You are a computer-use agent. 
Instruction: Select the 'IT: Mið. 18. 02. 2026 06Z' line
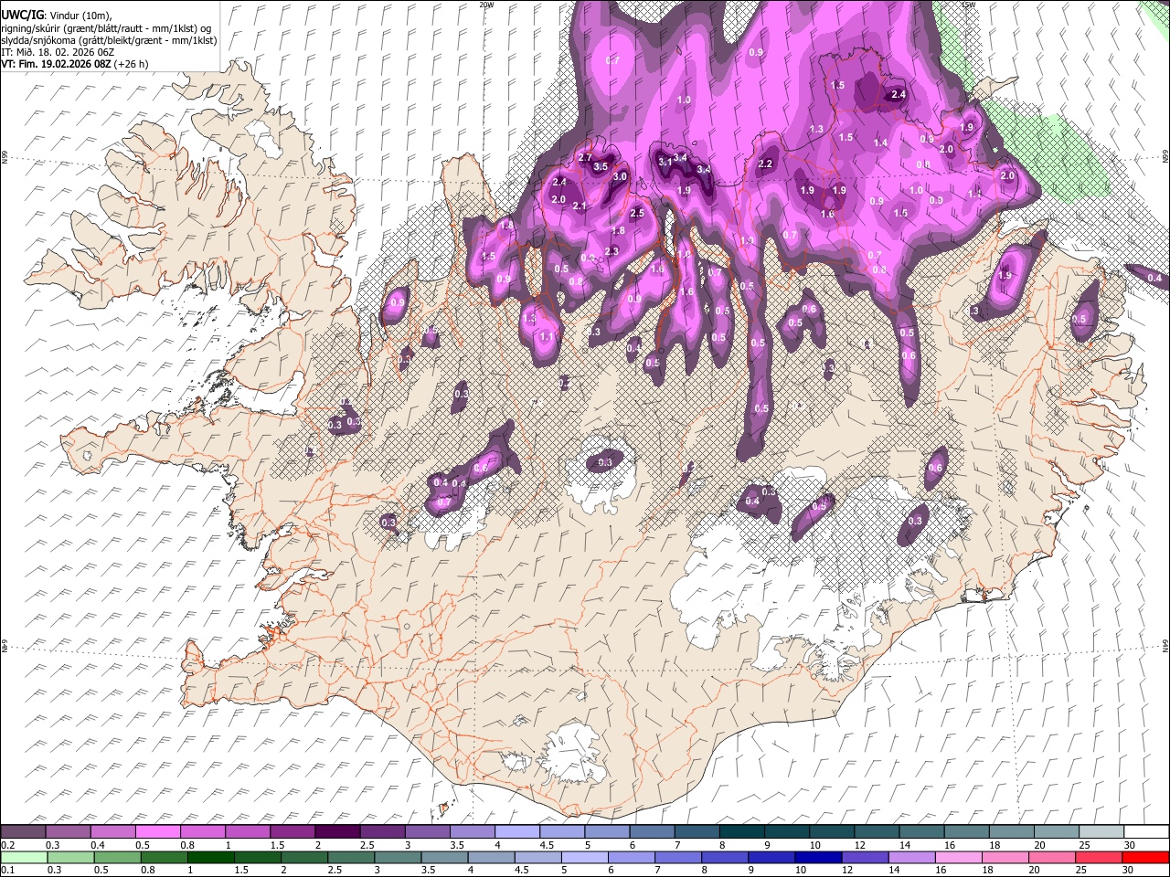pos(58,52)
